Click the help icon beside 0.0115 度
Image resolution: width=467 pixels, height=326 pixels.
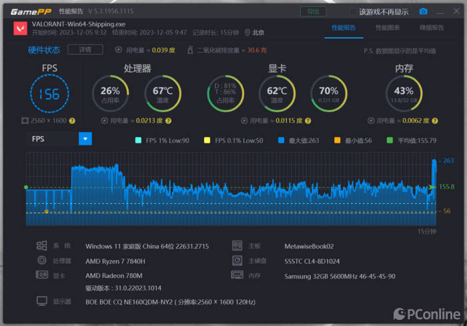click(308, 121)
